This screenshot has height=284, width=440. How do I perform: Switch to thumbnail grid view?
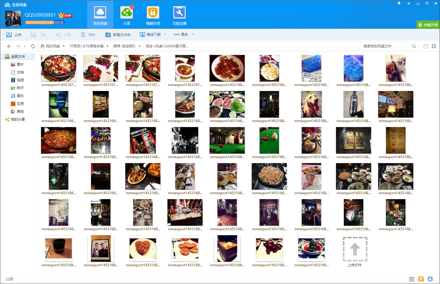[434, 46]
